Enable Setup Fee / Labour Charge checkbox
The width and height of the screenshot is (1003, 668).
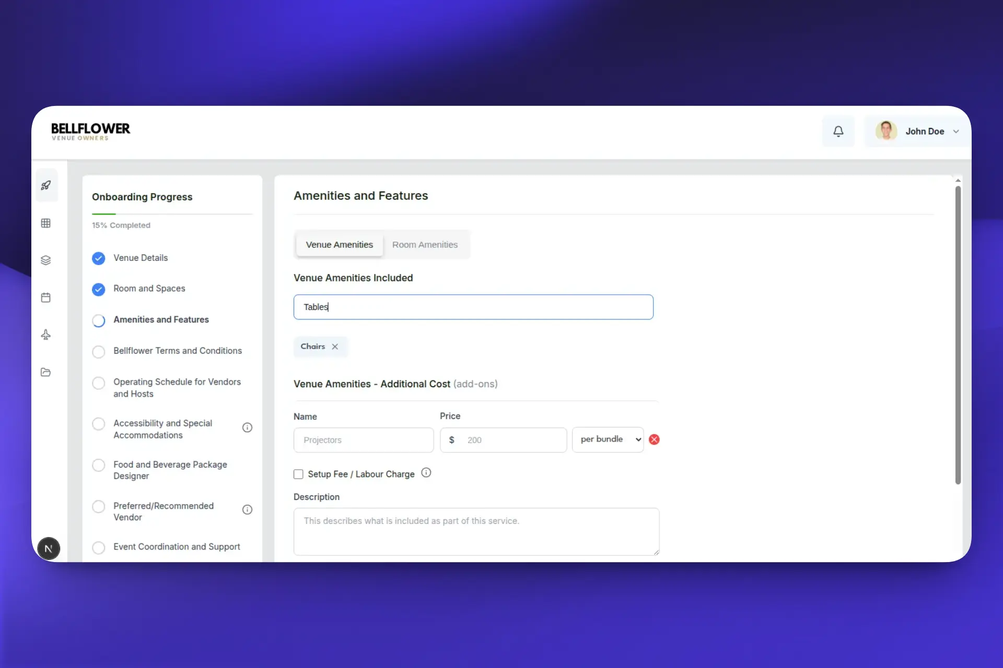tap(298, 474)
